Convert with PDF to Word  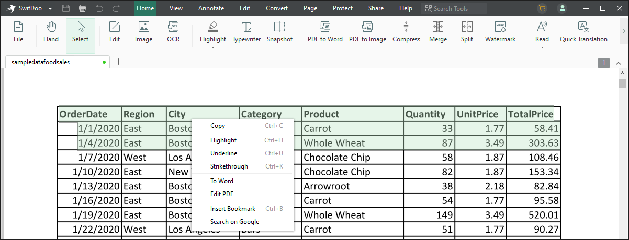[x=325, y=32]
